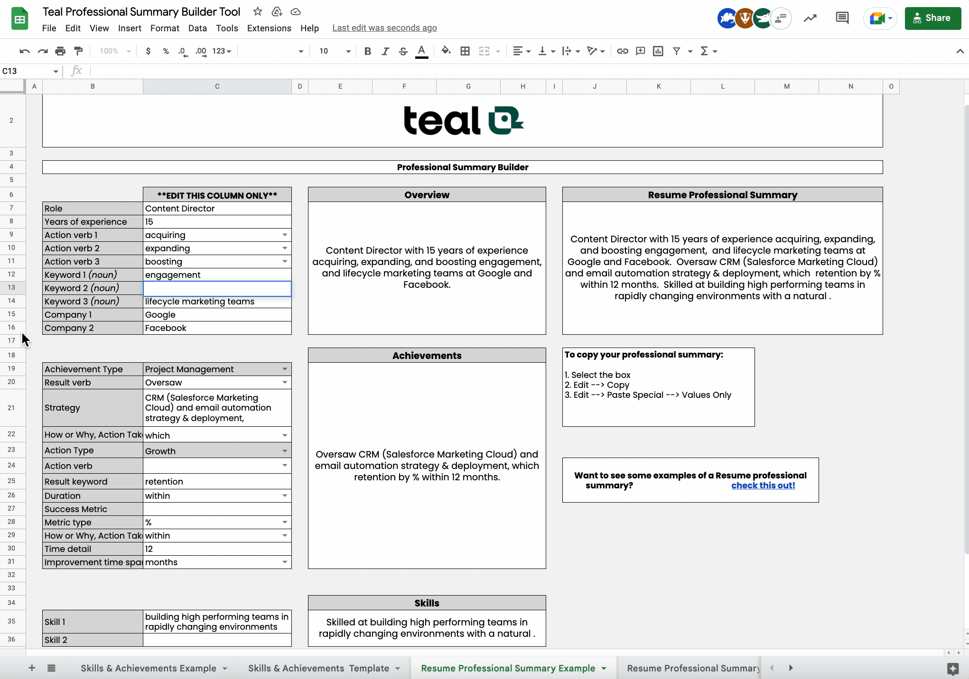Open 'Last edit was seconds ago' link
Image resolution: width=969 pixels, height=679 pixels.
[384, 28]
